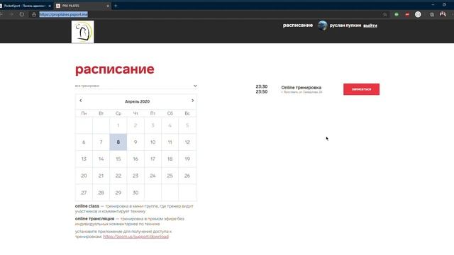Select April 10 in the calendar
The height and width of the screenshot is (255, 454).
153,142
